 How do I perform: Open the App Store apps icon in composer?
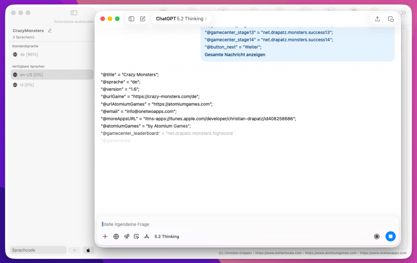click(147, 236)
